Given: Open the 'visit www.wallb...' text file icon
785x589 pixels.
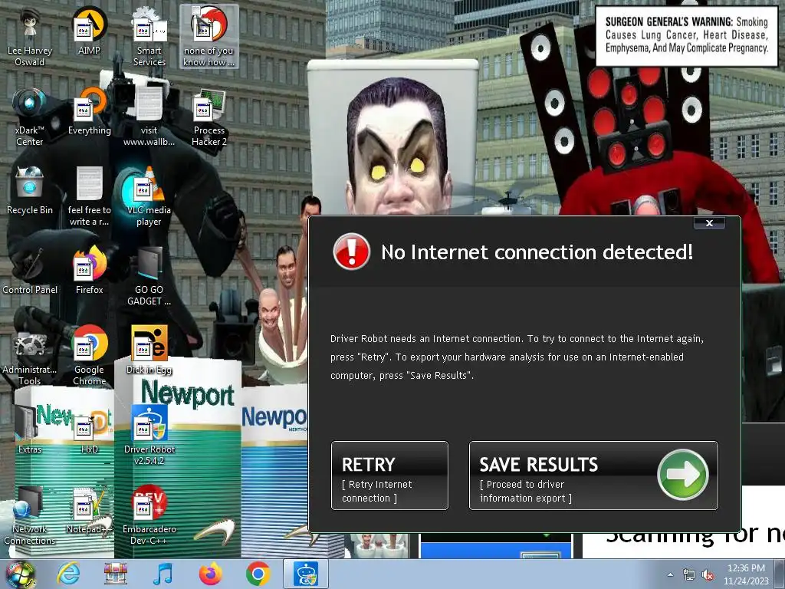Looking at the screenshot, I should [149, 117].
